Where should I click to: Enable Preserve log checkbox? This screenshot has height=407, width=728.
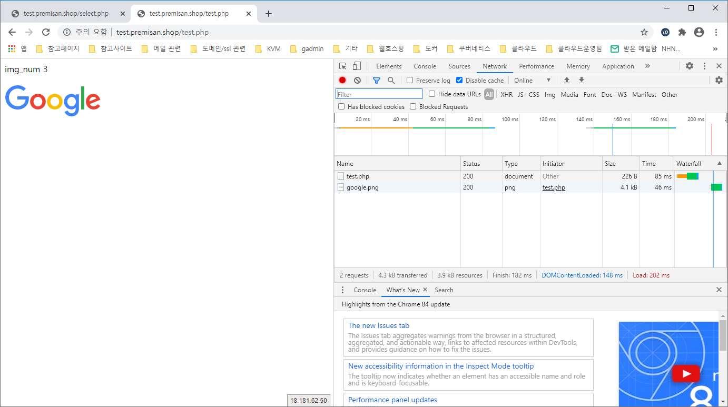click(410, 80)
